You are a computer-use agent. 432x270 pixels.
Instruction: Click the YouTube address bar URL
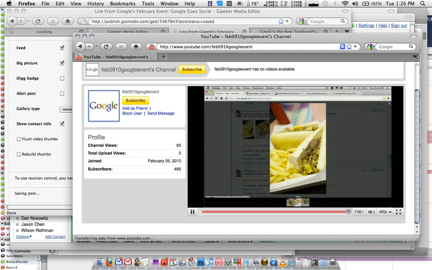(x=206, y=46)
